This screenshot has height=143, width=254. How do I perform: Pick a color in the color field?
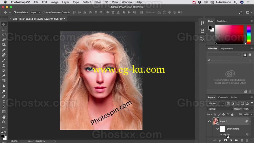pos(229,34)
